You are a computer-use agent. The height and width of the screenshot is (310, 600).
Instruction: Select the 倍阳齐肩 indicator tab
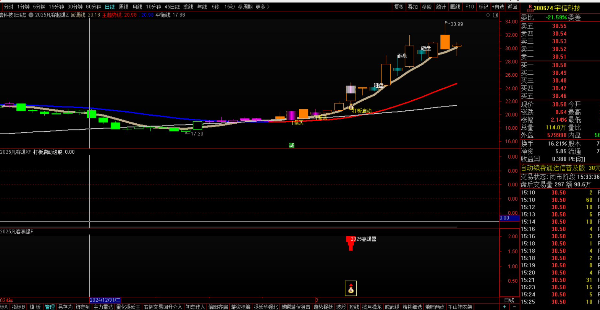[218, 307]
